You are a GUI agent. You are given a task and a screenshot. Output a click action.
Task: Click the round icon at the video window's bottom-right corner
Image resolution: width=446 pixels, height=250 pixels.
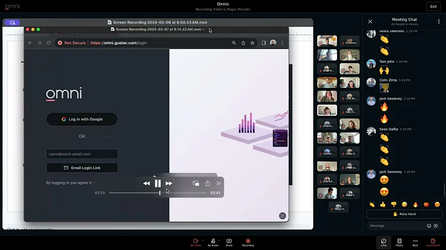tap(282, 215)
